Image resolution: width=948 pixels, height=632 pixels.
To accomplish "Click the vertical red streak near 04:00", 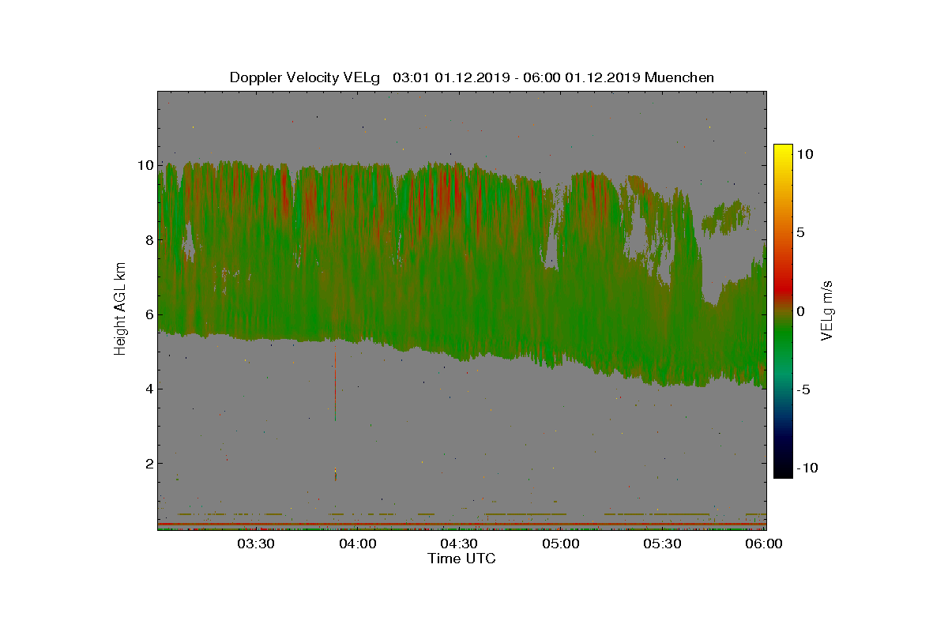I will tap(336, 383).
